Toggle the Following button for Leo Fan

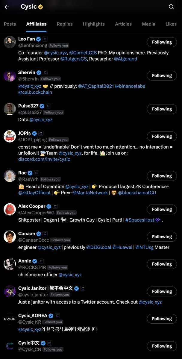pos(162,42)
